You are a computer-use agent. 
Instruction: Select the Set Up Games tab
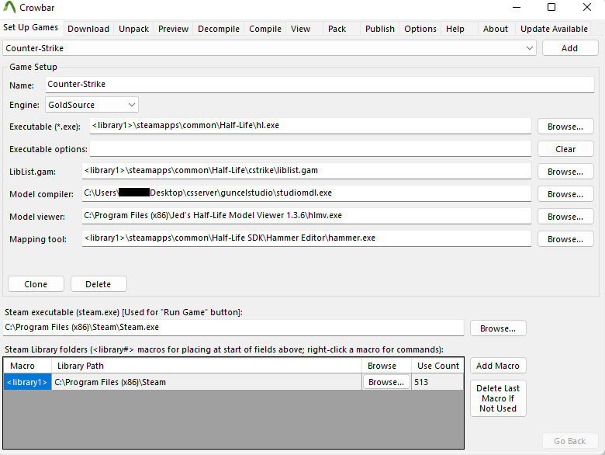click(31, 27)
